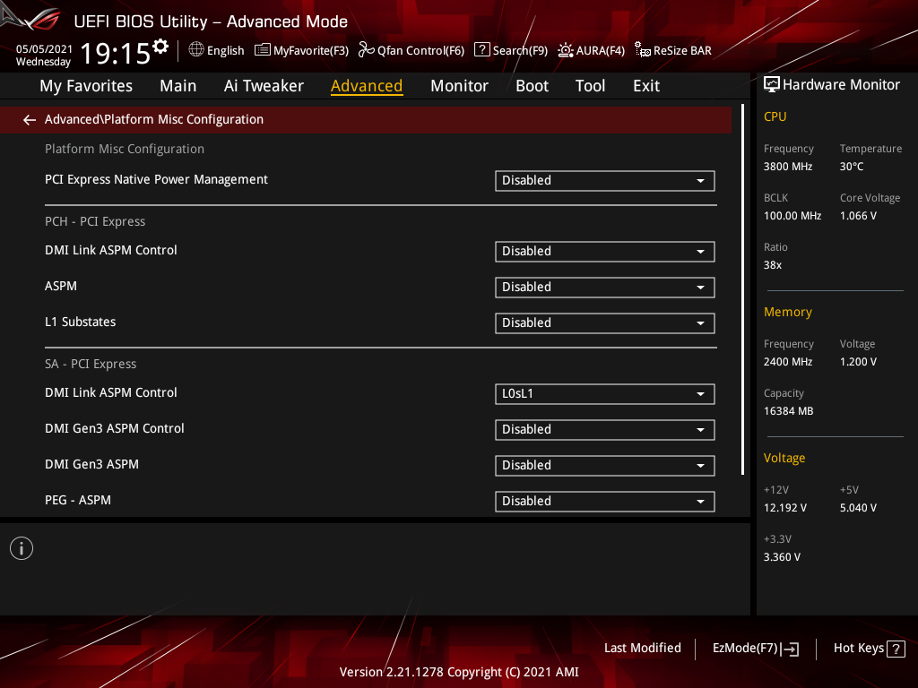Click the memory capacity value 16384 MB
Image resolution: width=918 pixels, height=688 pixels.
(x=789, y=411)
